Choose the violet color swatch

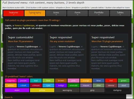tap(17, 90)
